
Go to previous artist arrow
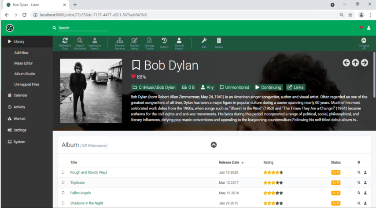[346, 63]
